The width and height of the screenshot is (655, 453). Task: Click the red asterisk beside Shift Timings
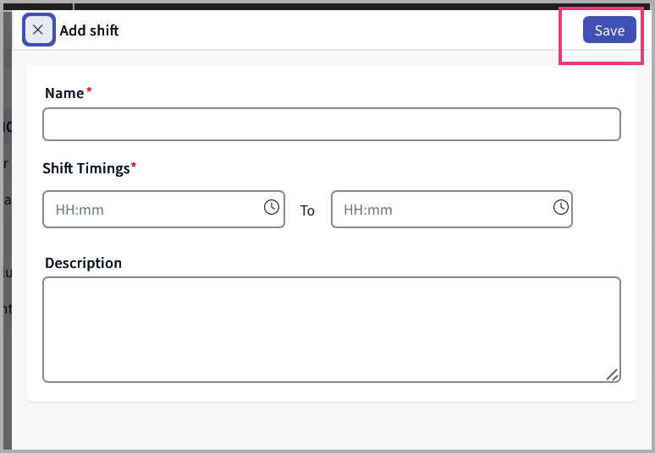[134, 166]
